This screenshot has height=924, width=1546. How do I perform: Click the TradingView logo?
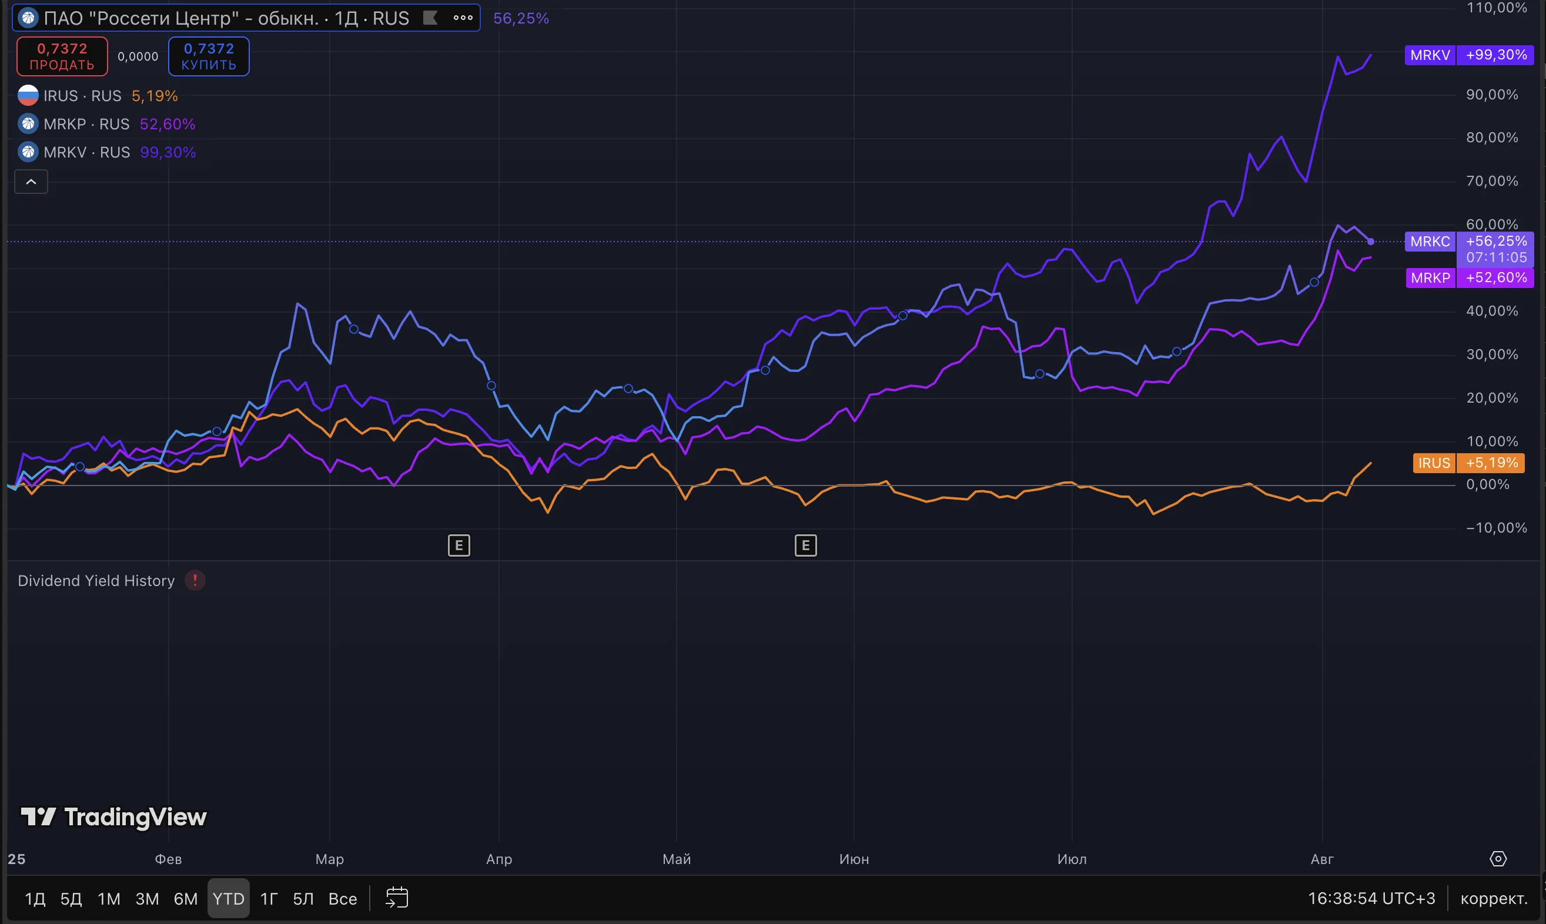click(113, 817)
